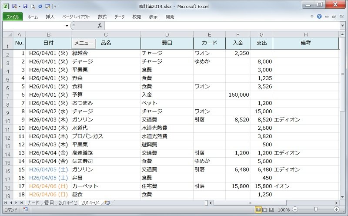
Task: Select row 10 header
Action: (8, 120)
